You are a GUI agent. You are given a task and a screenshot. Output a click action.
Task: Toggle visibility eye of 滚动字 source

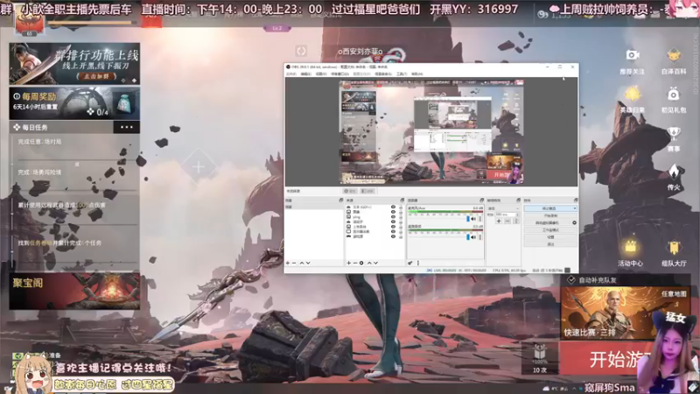pos(393,222)
